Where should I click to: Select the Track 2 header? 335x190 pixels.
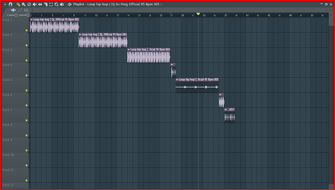pyautogui.click(x=15, y=40)
